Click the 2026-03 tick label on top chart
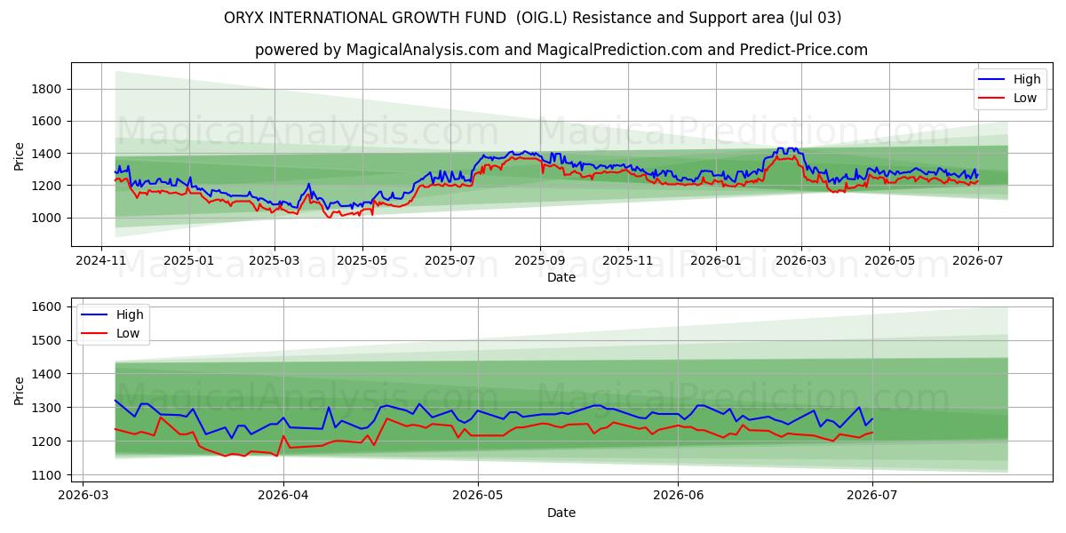This screenshot has height=533, width=1066. [x=800, y=260]
